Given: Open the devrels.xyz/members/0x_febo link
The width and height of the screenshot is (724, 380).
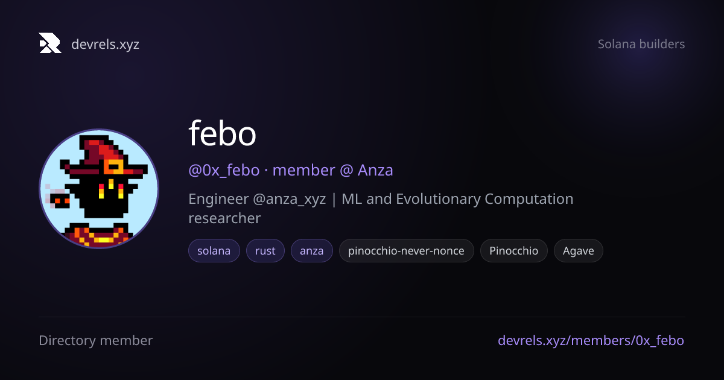Looking at the screenshot, I should click(591, 341).
